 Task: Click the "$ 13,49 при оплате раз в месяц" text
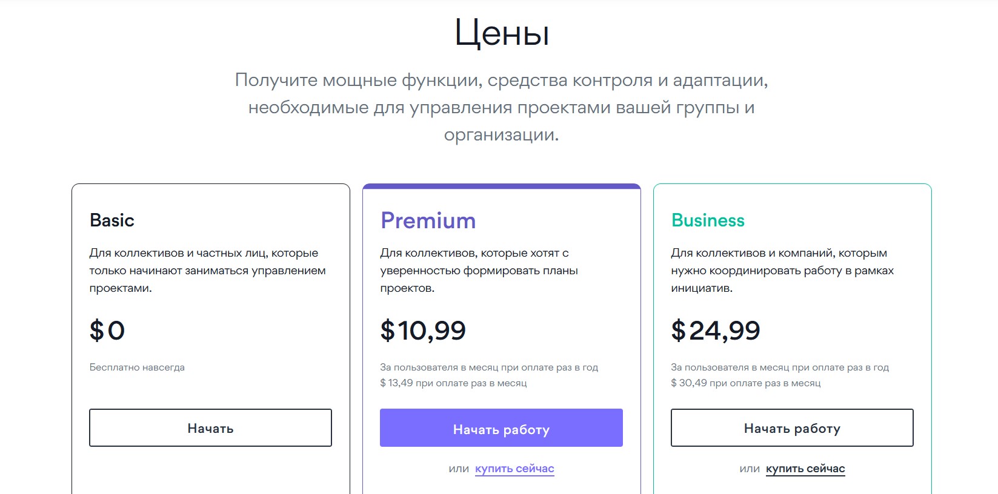[x=453, y=383]
